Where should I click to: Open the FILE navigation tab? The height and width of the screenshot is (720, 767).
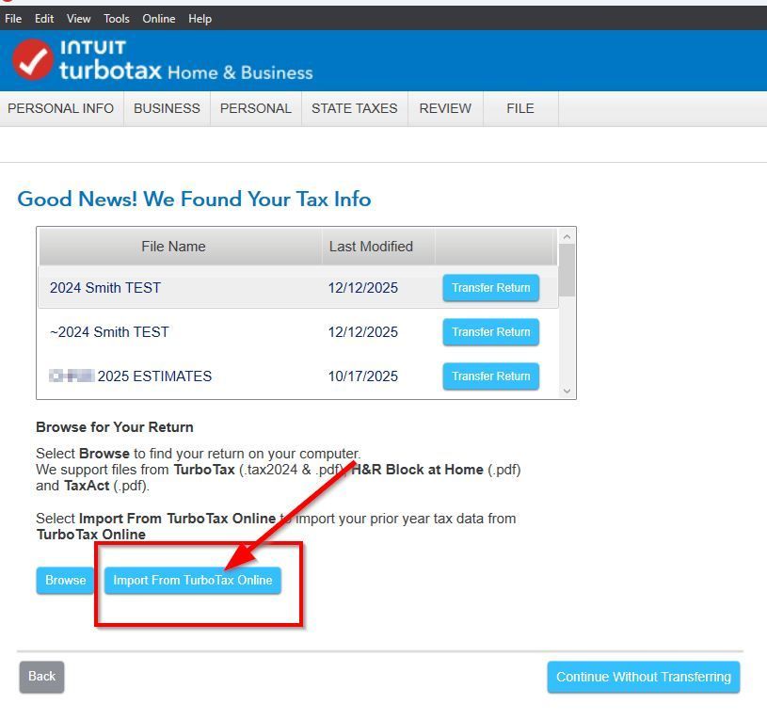pos(520,108)
